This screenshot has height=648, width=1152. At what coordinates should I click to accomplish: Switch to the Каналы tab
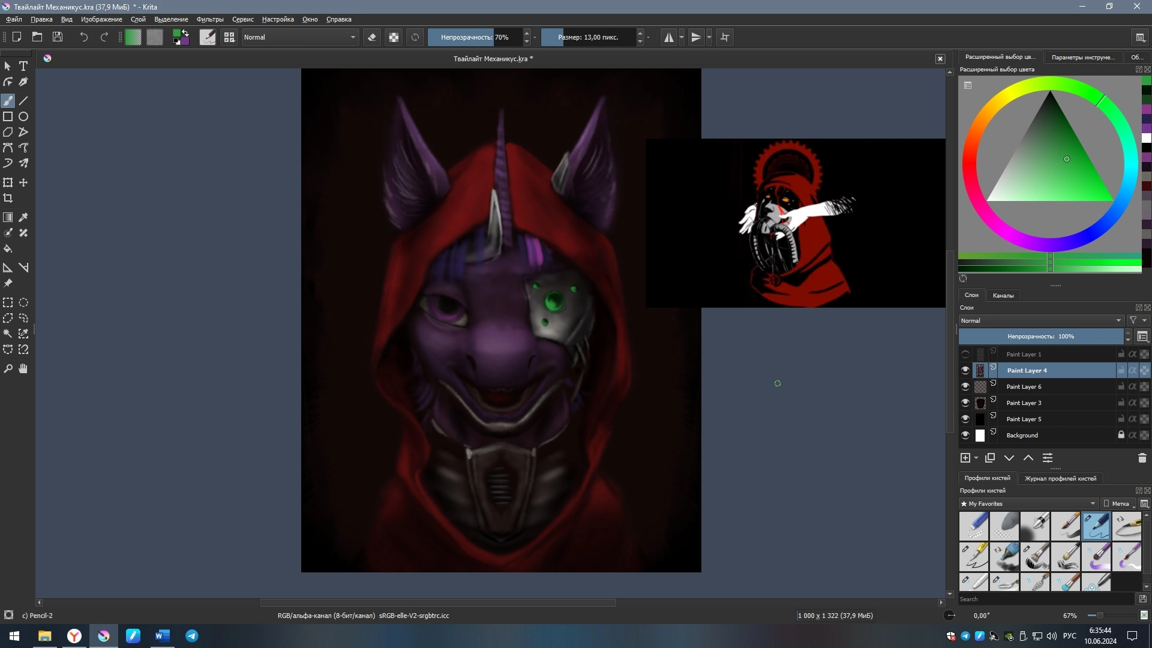1003,296
